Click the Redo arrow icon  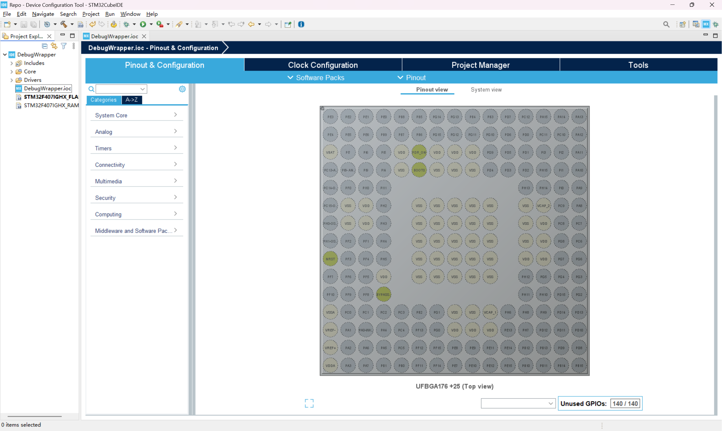click(102, 24)
